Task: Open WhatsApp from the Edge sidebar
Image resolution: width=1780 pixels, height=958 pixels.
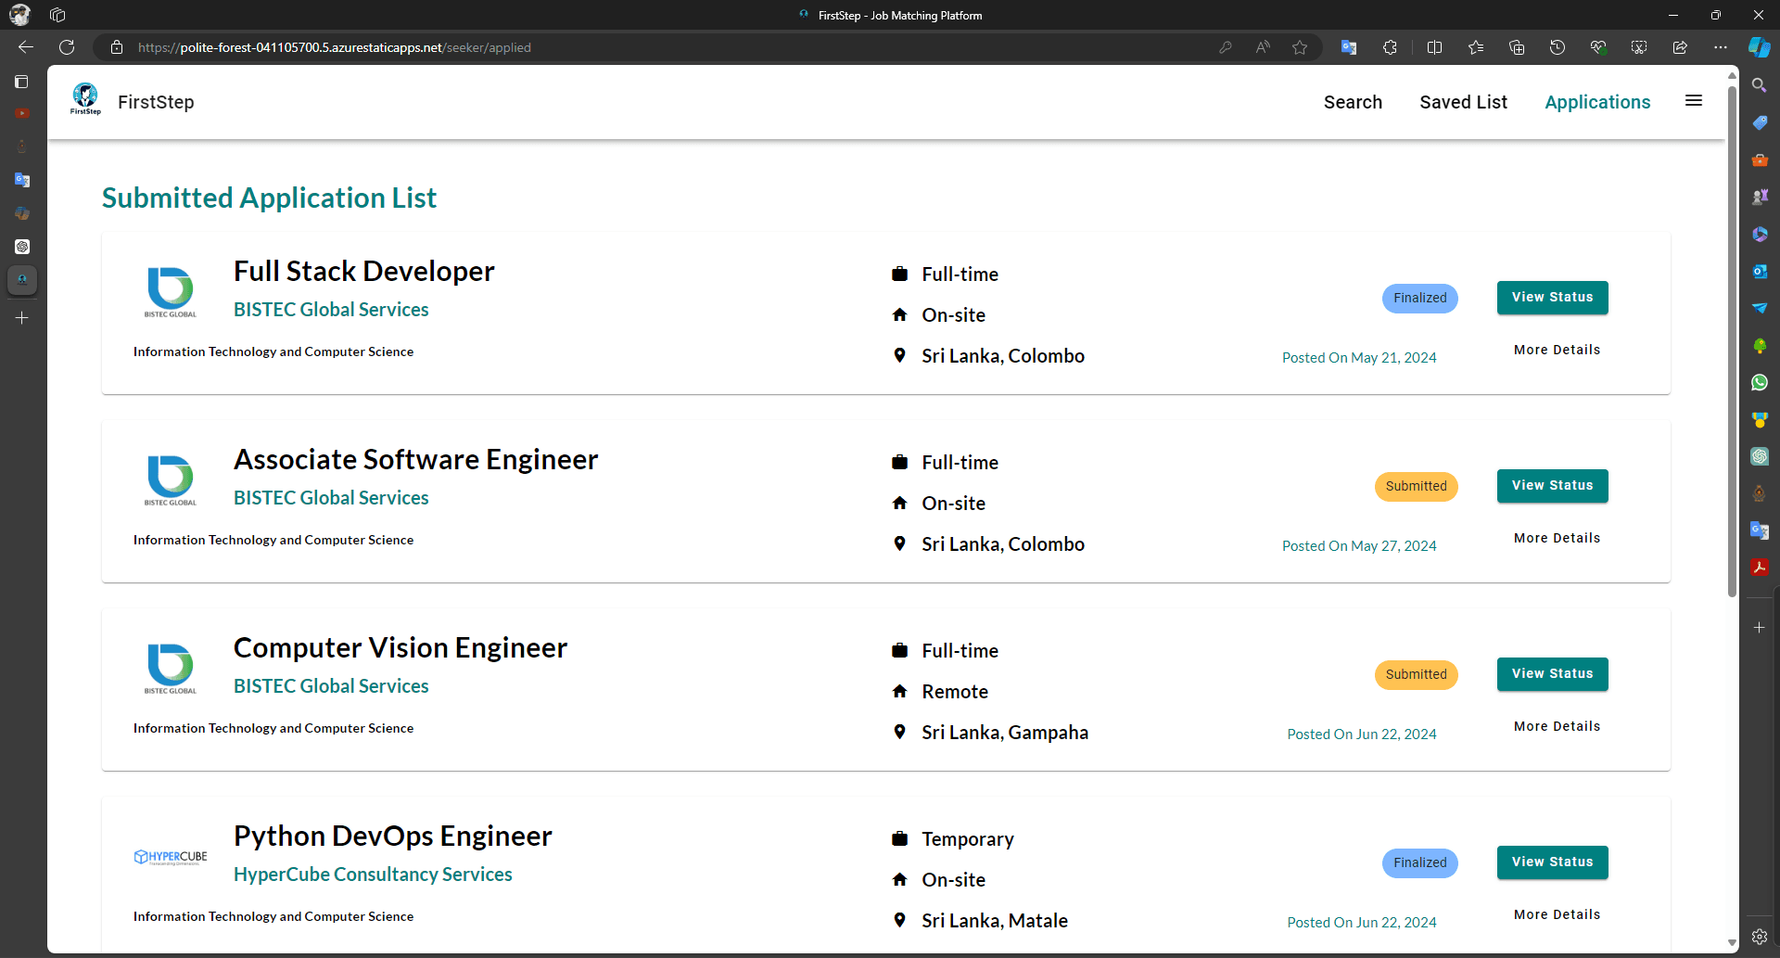Action: point(1761,382)
